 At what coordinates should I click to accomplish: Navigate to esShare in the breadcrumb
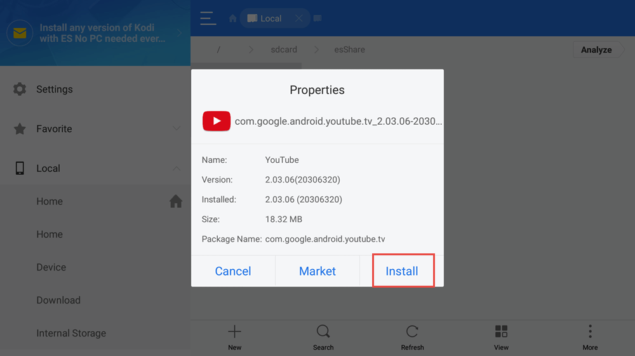(349, 49)
